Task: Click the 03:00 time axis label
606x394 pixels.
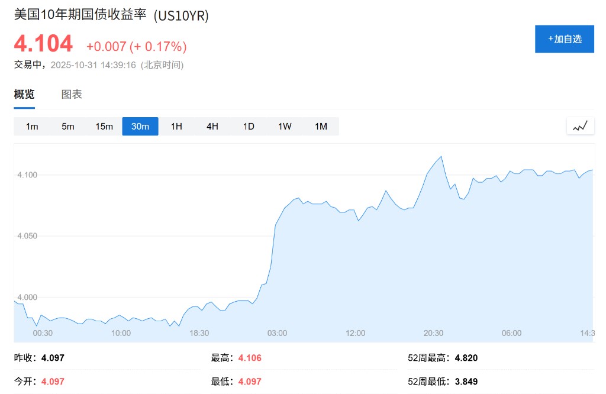Action: point(277,333)
